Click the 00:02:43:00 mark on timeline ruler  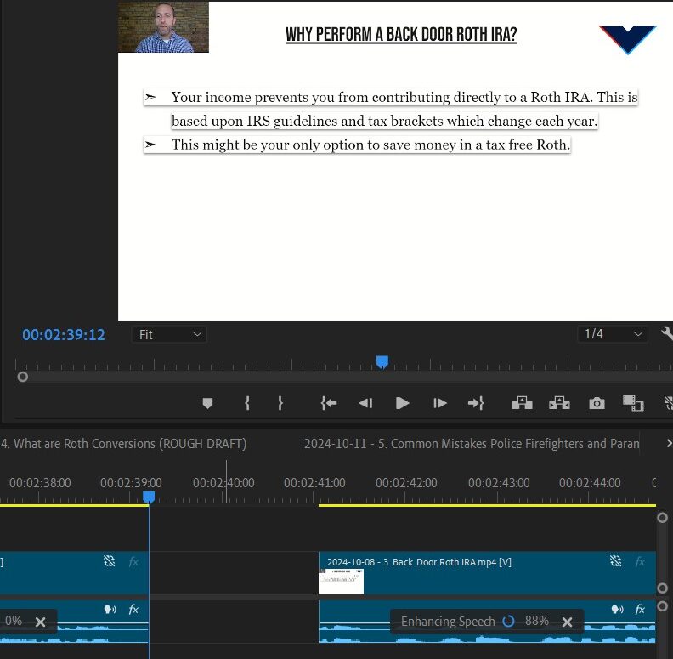[x=499, y=482]
